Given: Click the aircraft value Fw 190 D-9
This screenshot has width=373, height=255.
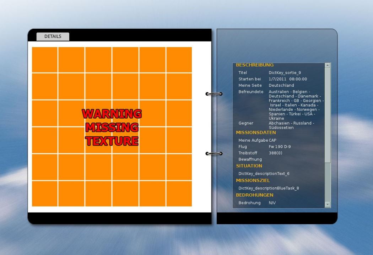Looking at the screenshot, I should (x=280, y=147).
